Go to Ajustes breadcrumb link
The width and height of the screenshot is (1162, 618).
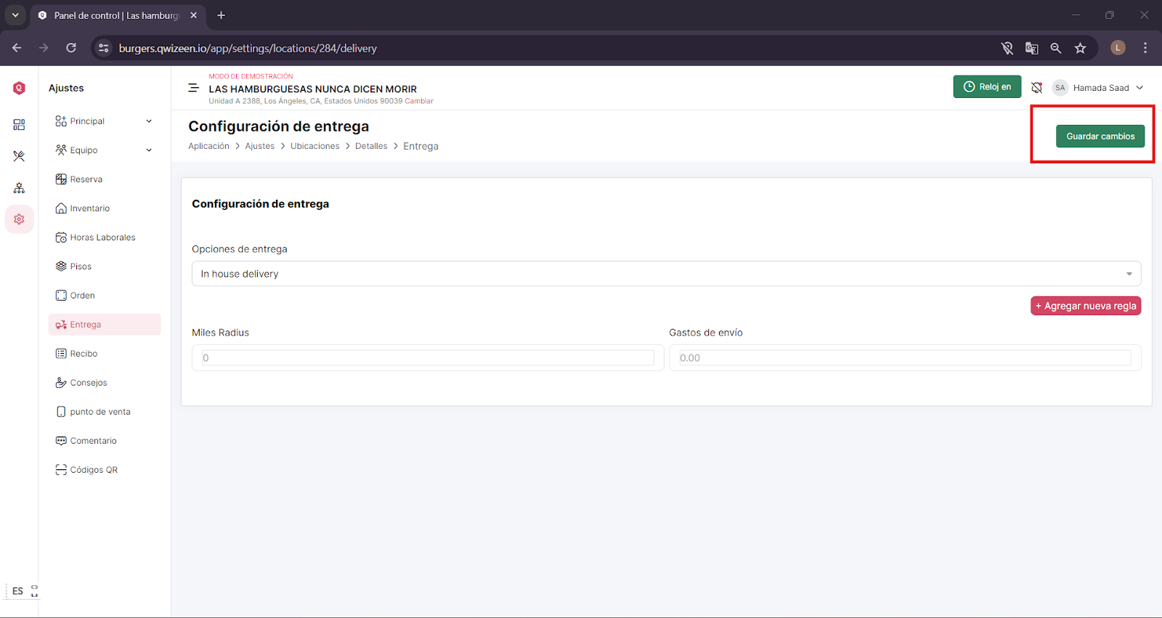click(260, 146)
